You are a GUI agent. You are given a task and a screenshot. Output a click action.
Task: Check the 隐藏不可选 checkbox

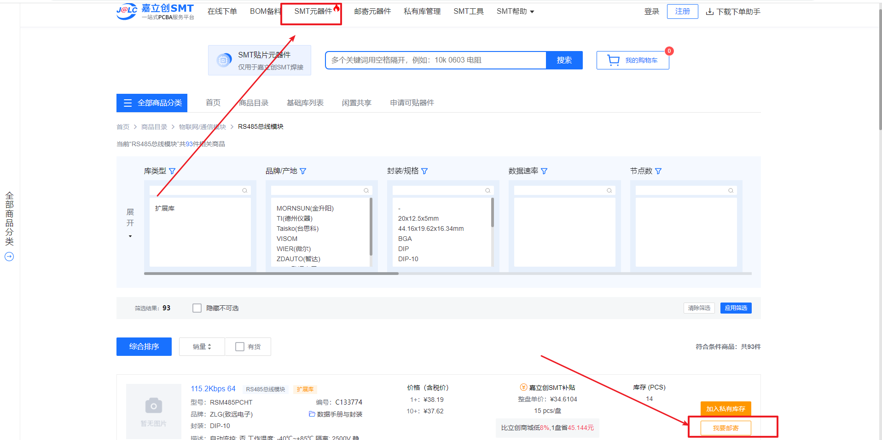[x=197, y=308]
